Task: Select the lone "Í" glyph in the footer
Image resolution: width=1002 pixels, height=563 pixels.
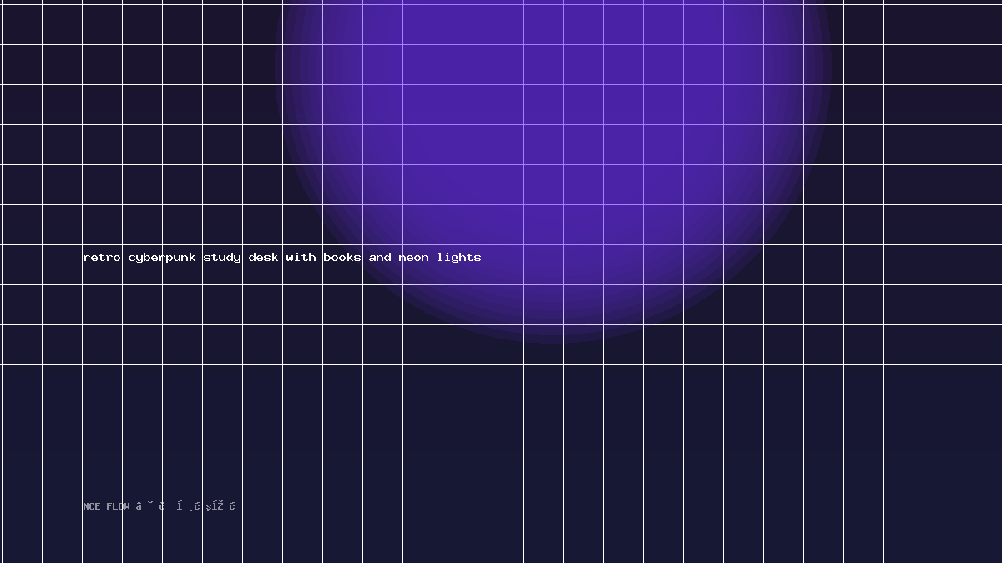Action: 180,506
